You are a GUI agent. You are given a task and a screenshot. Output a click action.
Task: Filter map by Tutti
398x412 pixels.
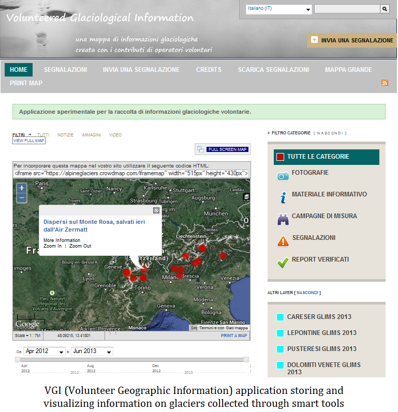click(x=43, y=135)
